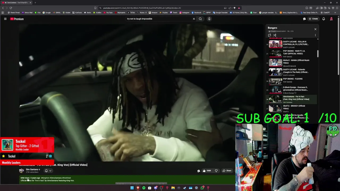Open browser main hamburger menu
This screenshot has width=340, height=191.
[337, 8]
